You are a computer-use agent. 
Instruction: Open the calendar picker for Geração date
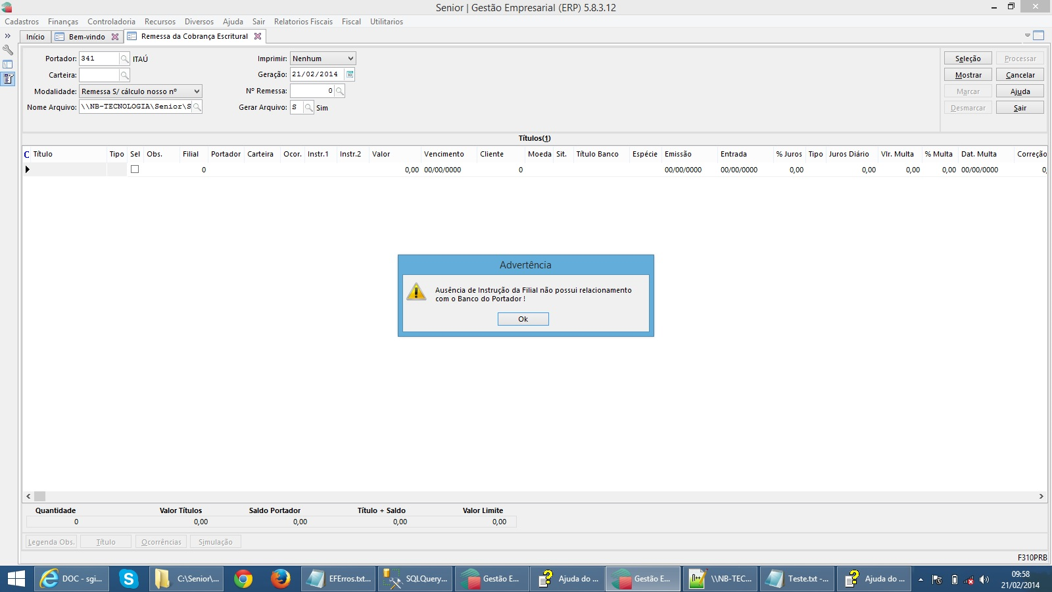coord(350,75)
